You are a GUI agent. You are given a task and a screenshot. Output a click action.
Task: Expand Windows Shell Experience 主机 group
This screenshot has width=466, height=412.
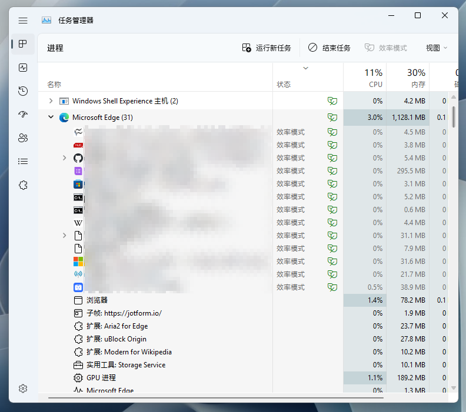coord(51,101)
